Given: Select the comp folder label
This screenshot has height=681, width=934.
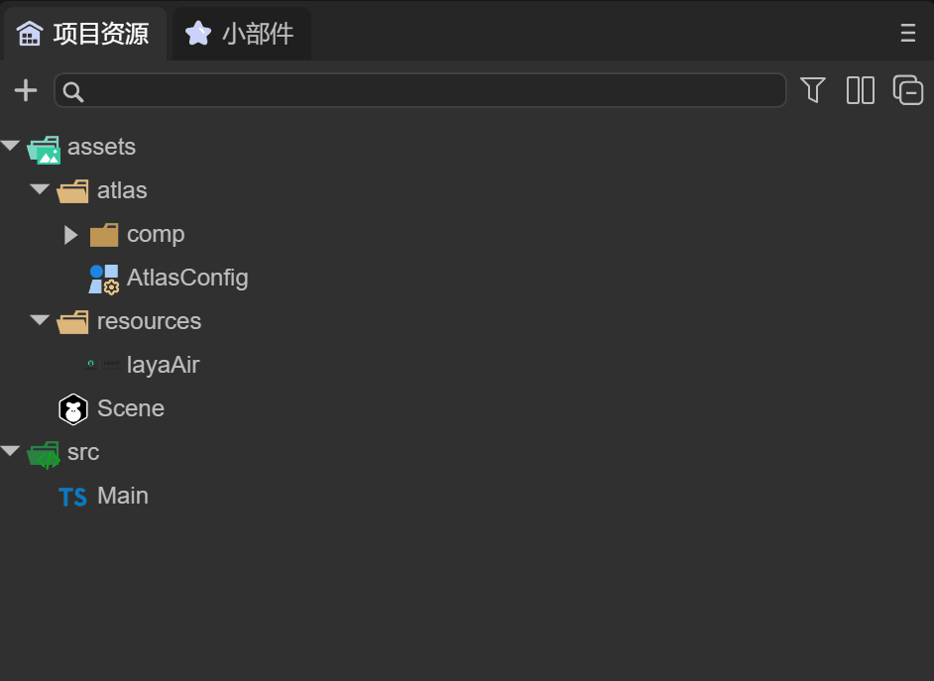Looking at the screenshot, I should pyautogui.click(x=156, y=234).
